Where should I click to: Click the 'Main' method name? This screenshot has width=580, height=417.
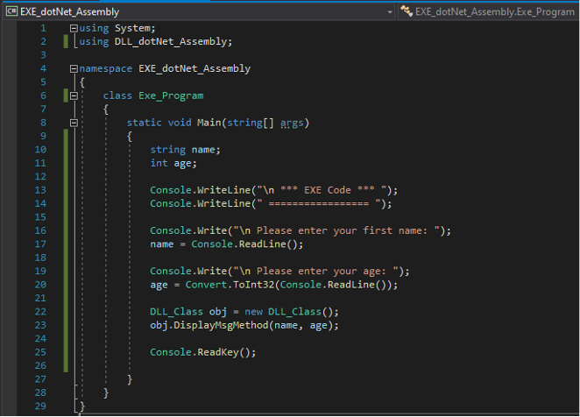209,123
